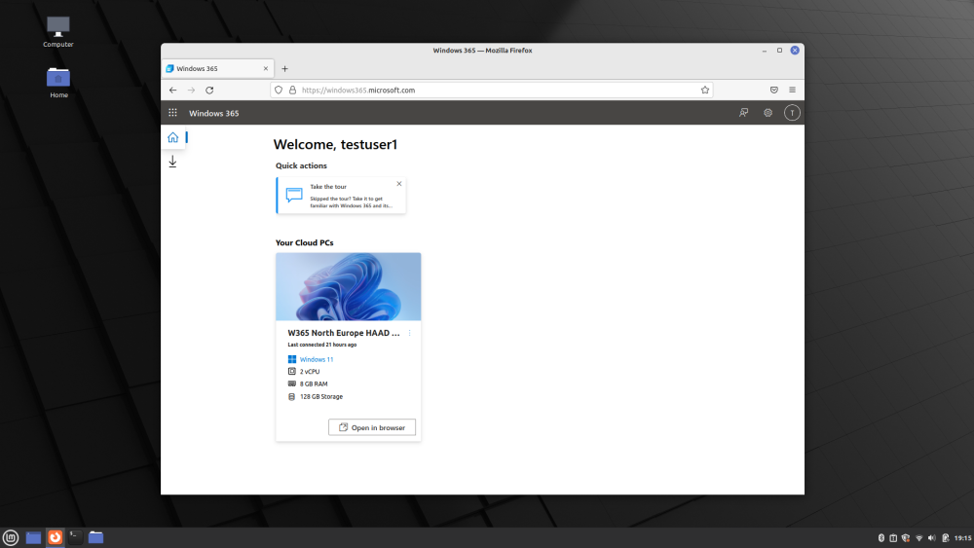
Task: Open the Cloud PC more options menu
Action: point(409,333)
